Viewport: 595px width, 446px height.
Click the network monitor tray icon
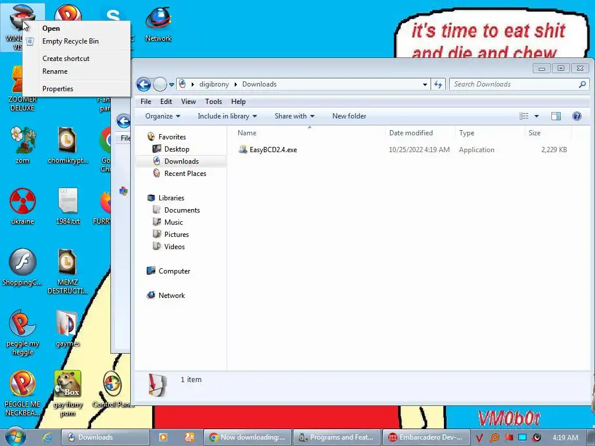[x=522, y=437]
